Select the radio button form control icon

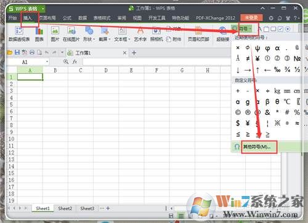(x=288, y=29)
